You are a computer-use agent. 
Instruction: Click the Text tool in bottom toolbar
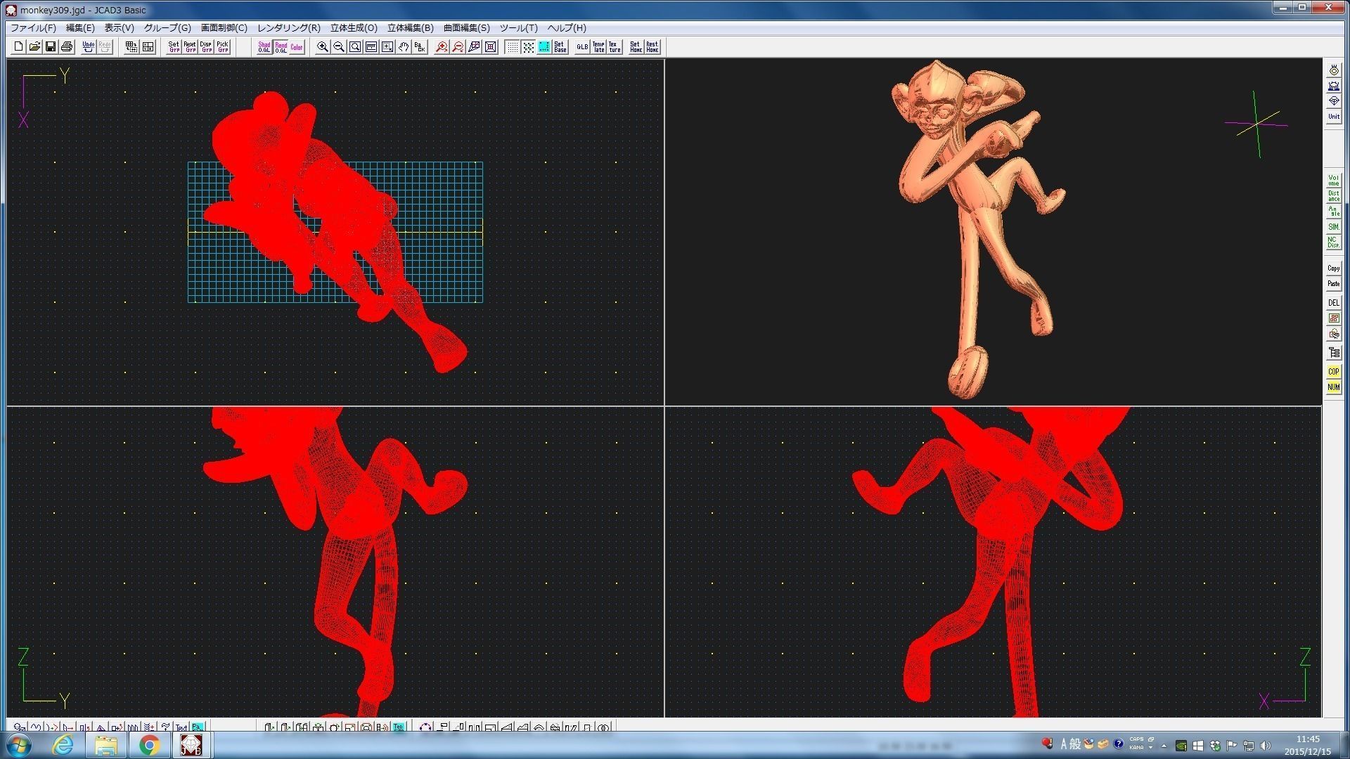pyautogui.click(x=181, y=727)
